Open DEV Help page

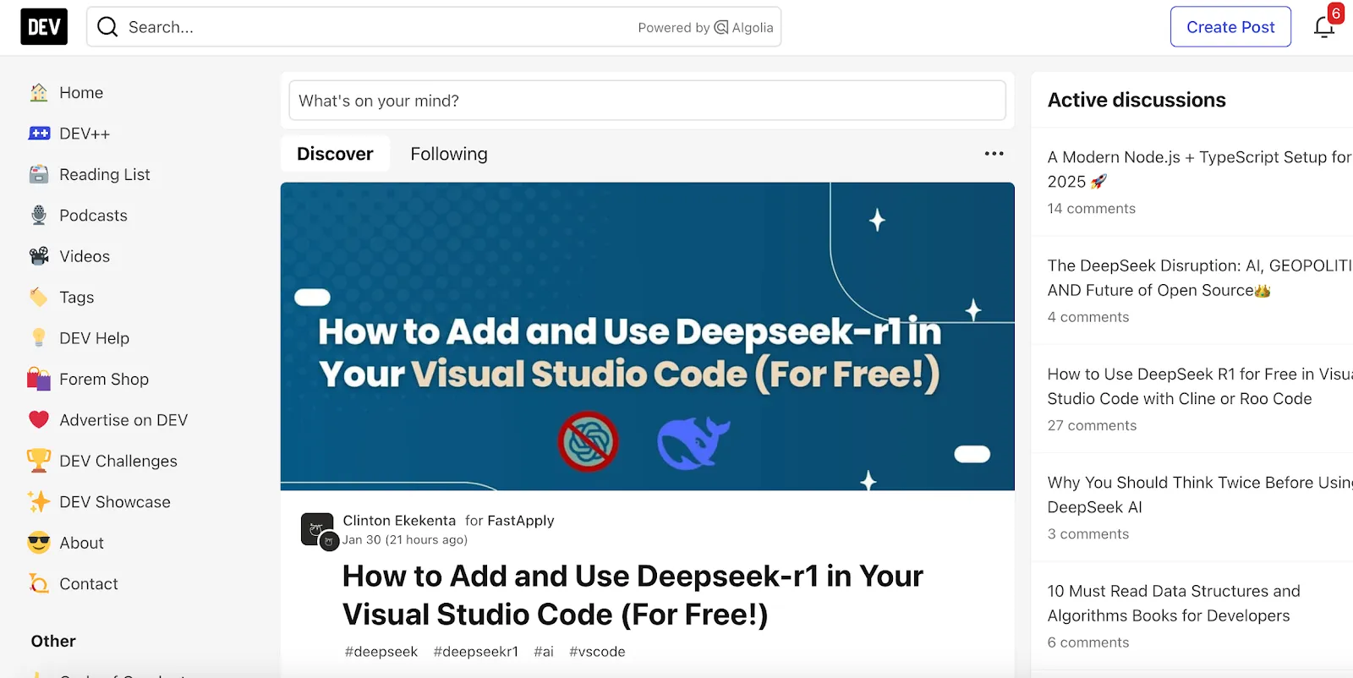point(95,338)
